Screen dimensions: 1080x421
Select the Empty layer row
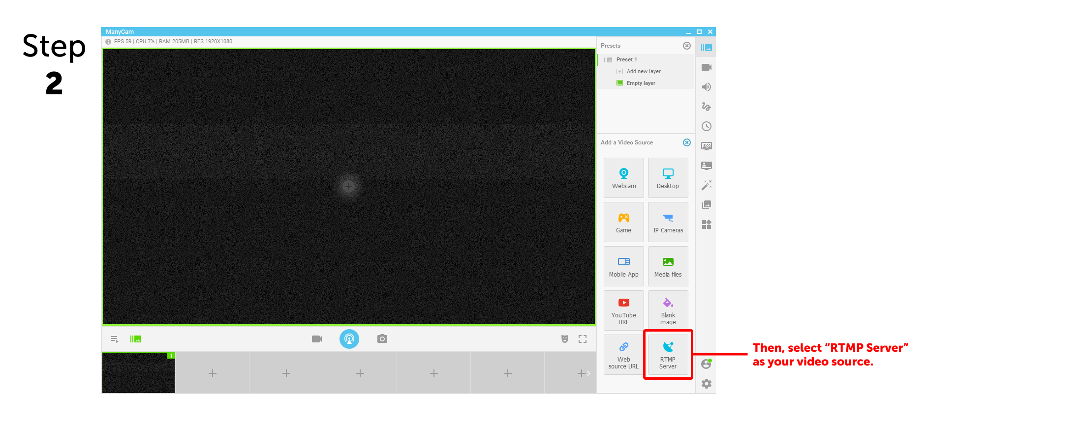(x=646, y=83)
